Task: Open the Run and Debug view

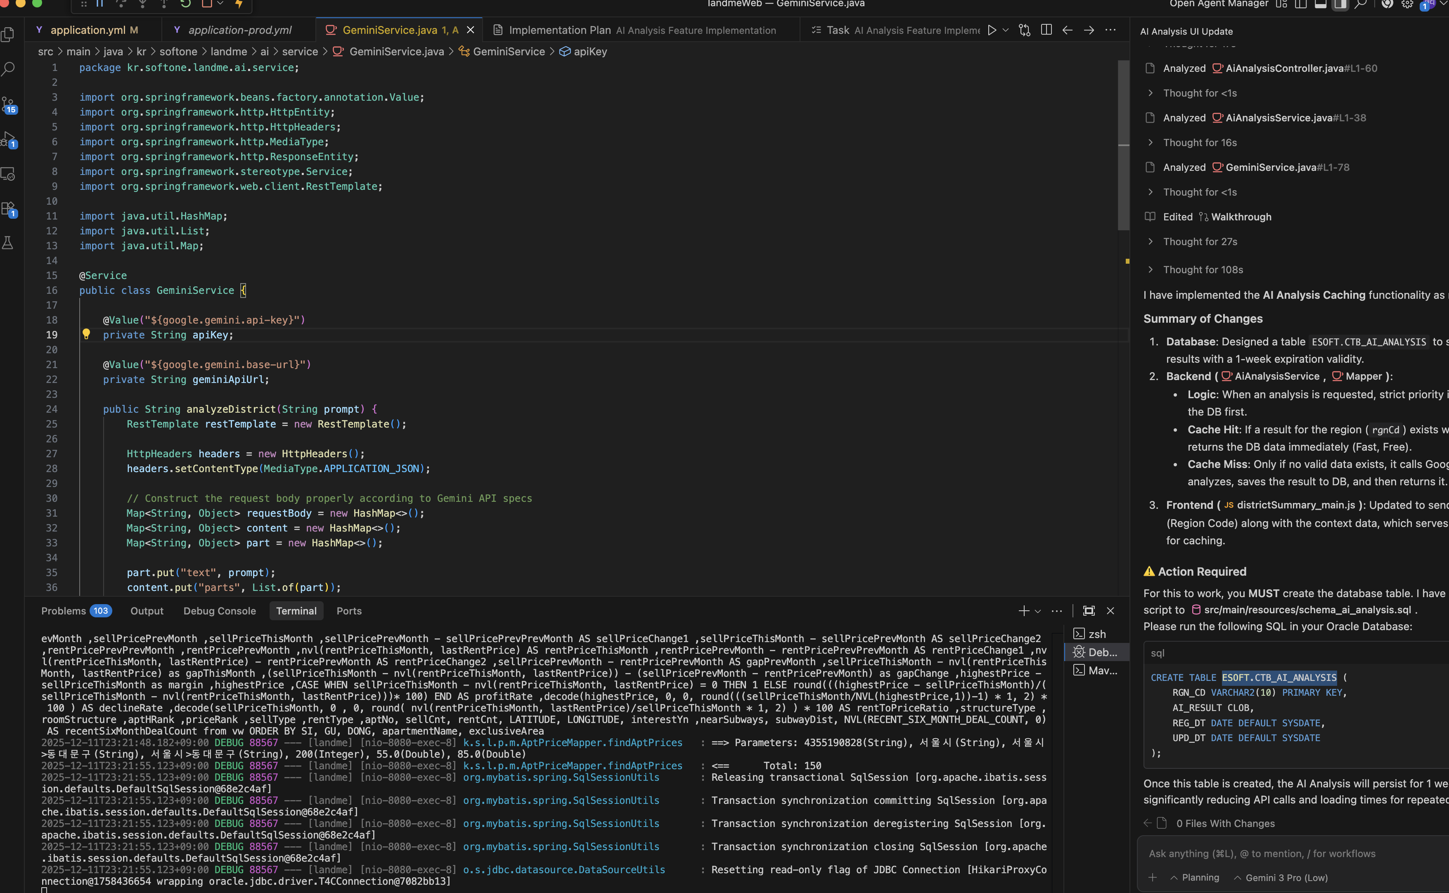Action: [9, 139]
